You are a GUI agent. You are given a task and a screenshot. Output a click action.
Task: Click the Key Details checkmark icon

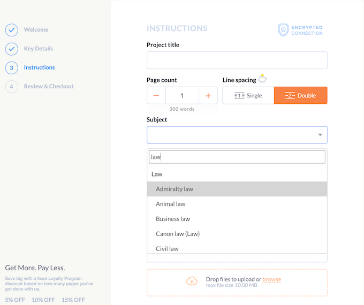pos(12,49)
